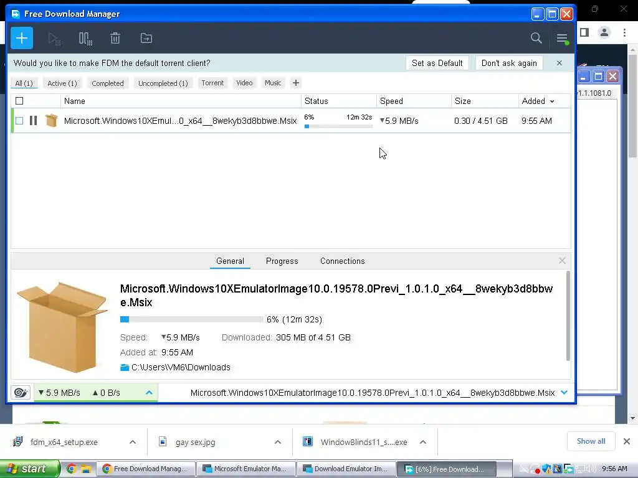Open gay sex.jpg from downloads bar
The image size is (638, 478).
195,443
